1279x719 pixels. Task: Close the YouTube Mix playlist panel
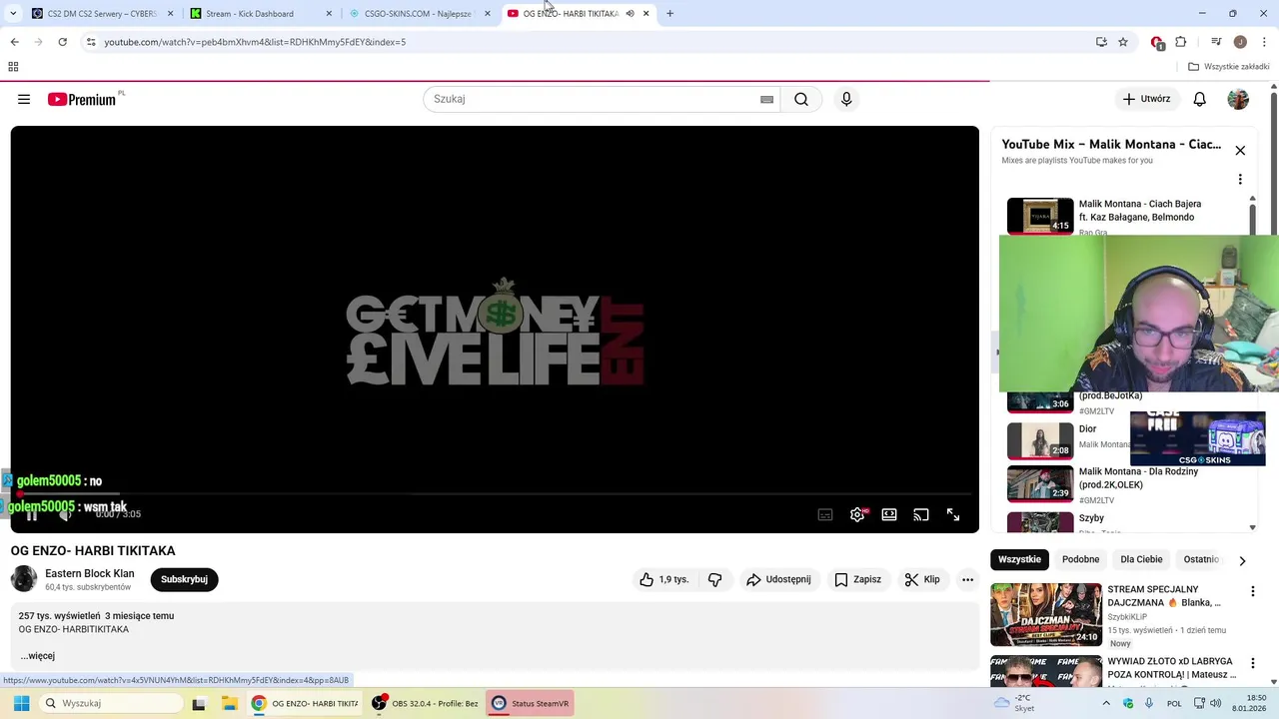pyautogui.click(x=1240, y=151)
